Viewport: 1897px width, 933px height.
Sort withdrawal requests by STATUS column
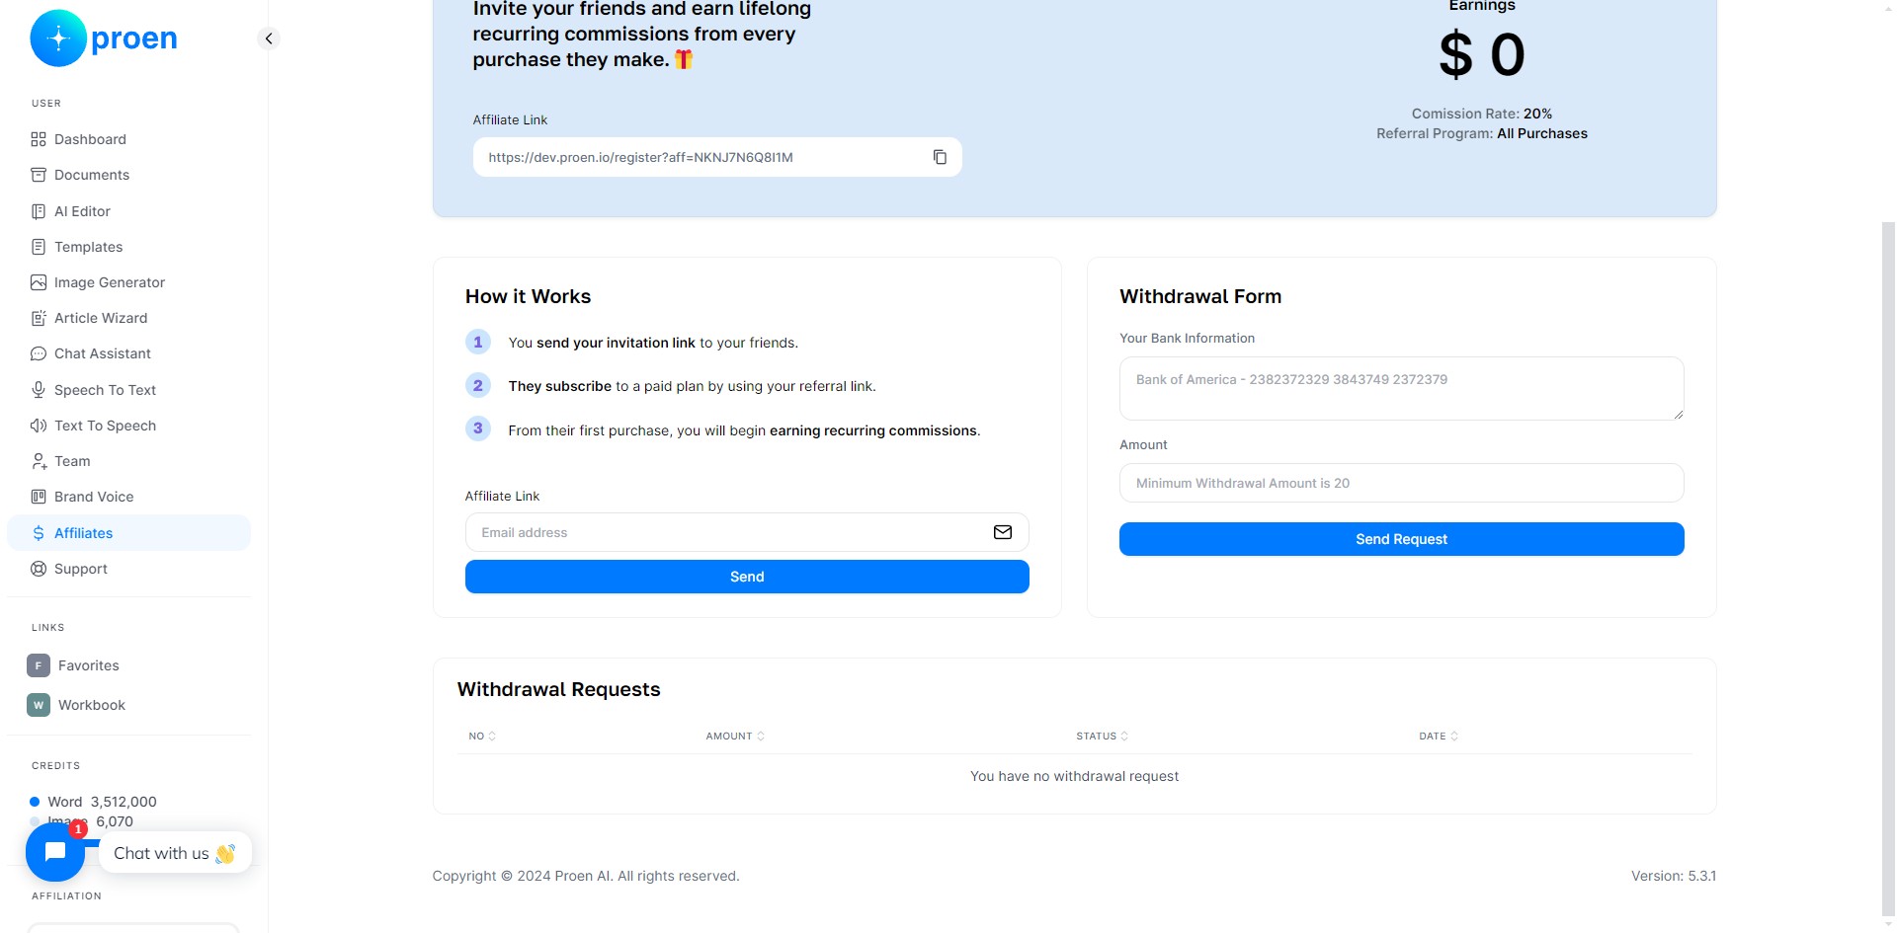coord(1102,737)
